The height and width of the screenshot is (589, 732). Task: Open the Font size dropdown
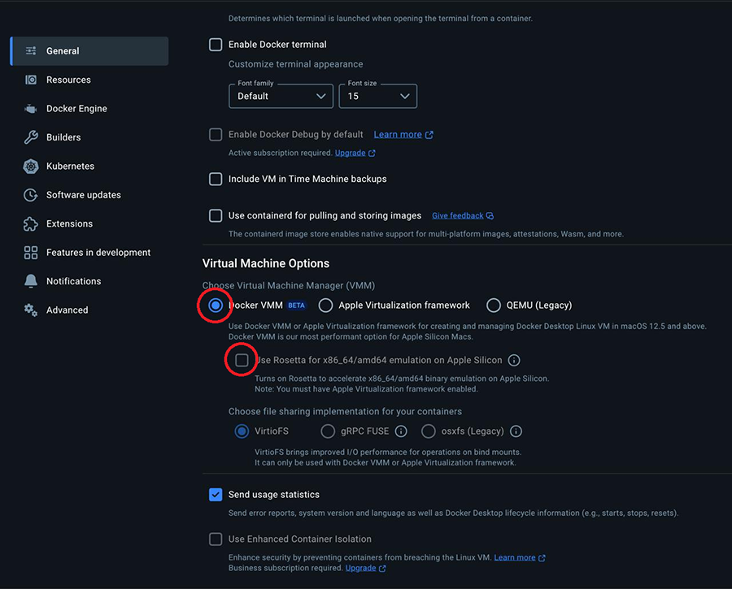coord(377,96)
